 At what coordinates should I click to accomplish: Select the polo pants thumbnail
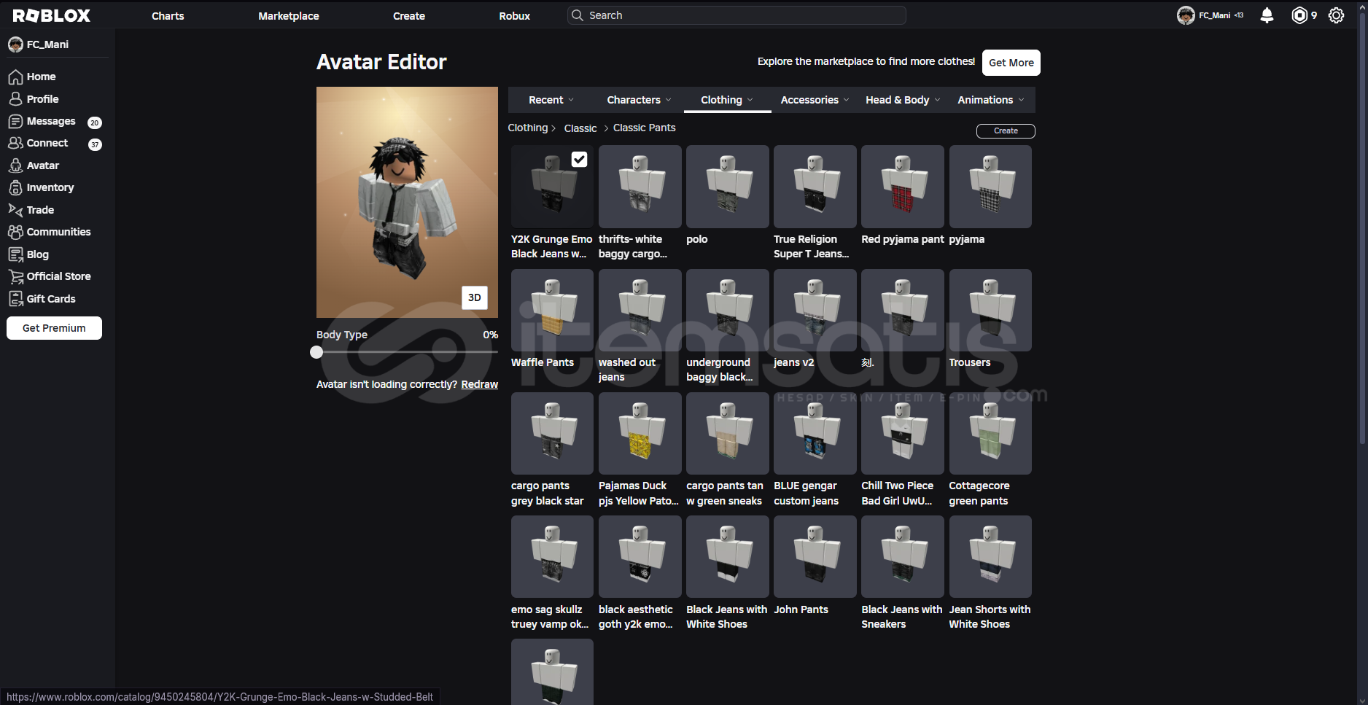click(x=727, y=187)
